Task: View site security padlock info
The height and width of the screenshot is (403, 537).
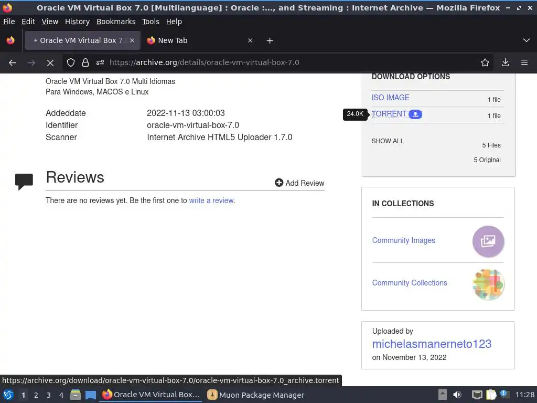Action: (x=85, y=62)
